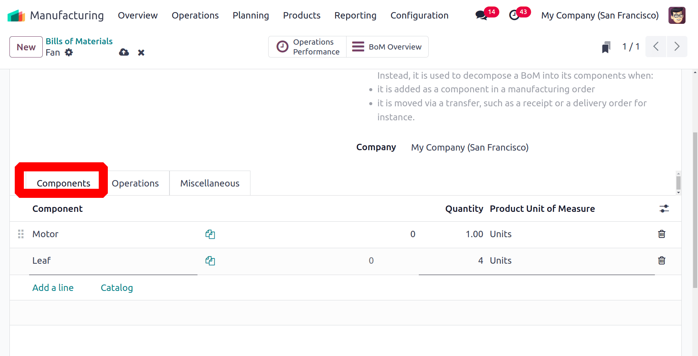This screenshot has width=698, height=356.
Task: Switch to the Operations tab
Action: [135, 183]
